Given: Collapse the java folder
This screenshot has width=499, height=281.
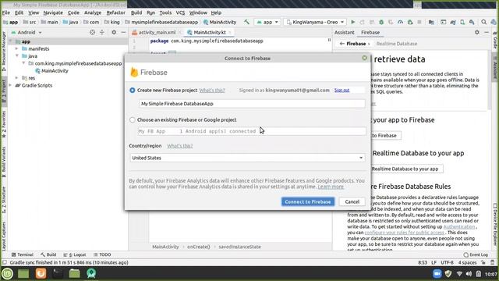Looking at the screenshot, I should tap(17, 55).
